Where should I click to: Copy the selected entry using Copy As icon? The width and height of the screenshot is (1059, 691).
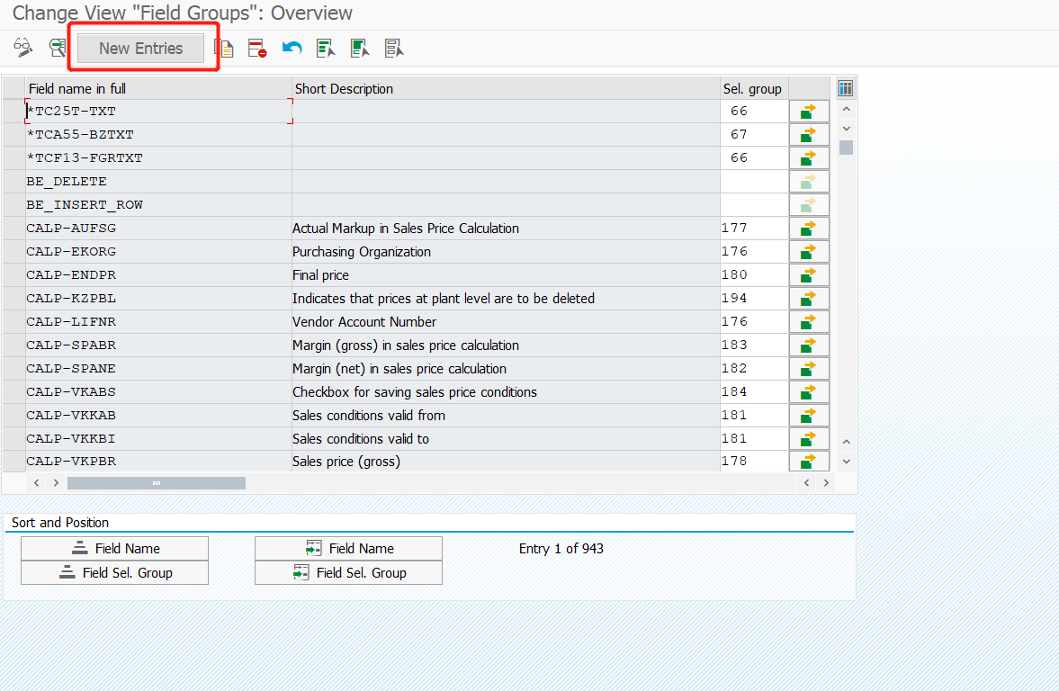[224, 48]
